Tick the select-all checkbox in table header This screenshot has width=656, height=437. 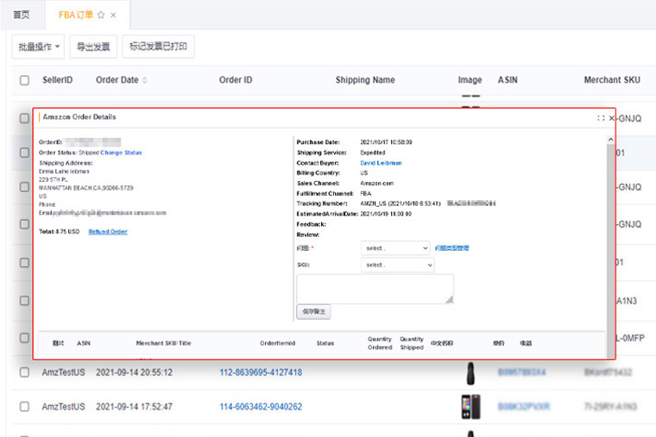[x=24, y=80]
